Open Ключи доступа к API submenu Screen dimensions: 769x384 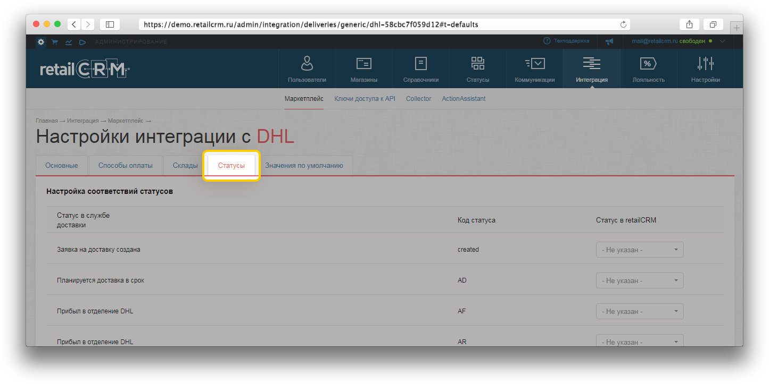pos(365,99)
